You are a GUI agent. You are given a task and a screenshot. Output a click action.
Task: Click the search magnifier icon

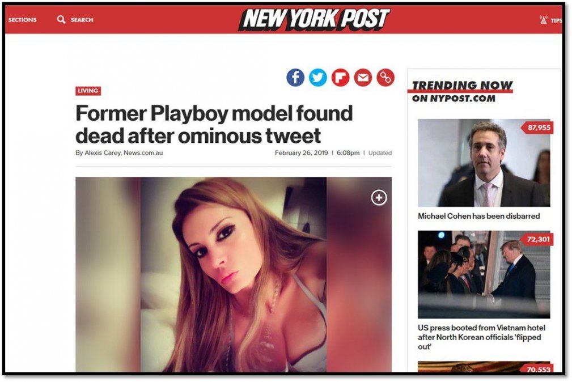61,19
